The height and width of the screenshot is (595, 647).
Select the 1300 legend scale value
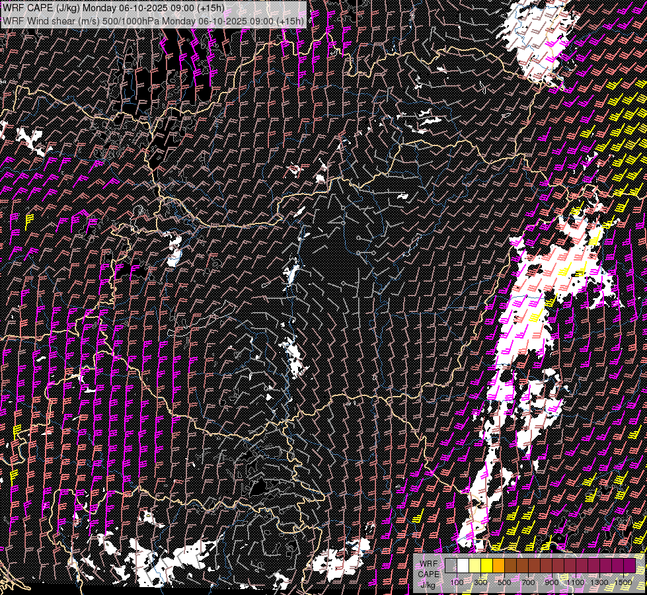pyautogui.click(x=599, y=582)
